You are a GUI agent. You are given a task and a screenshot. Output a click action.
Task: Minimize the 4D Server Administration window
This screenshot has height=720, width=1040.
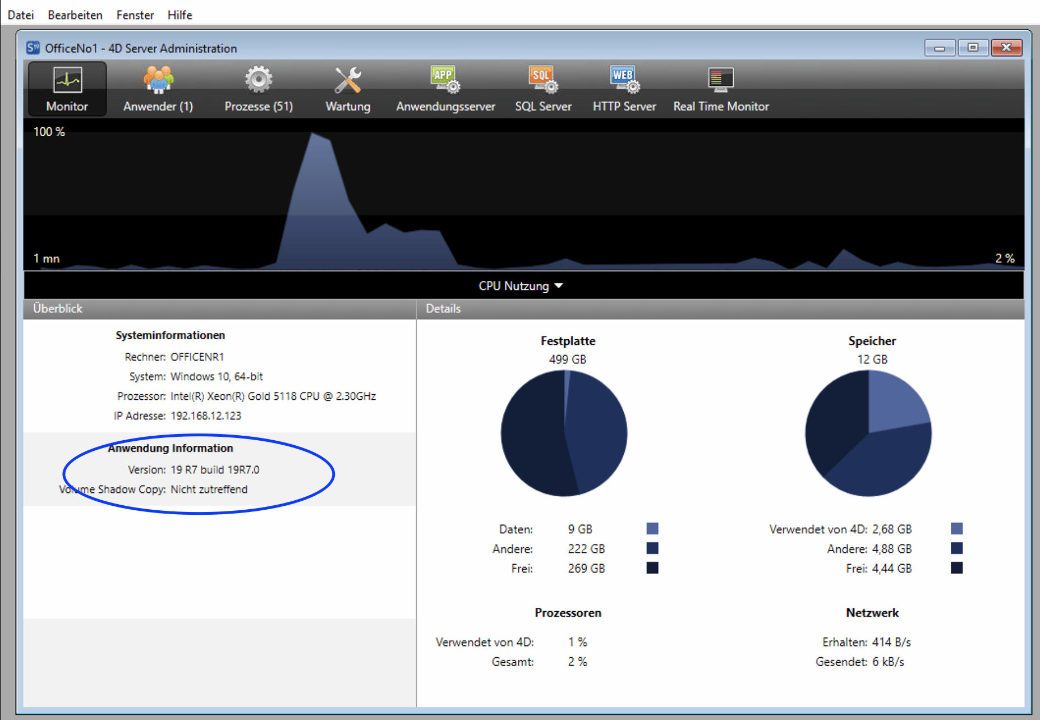point(940,48)
